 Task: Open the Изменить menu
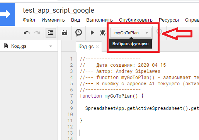(x=53, y=20)
